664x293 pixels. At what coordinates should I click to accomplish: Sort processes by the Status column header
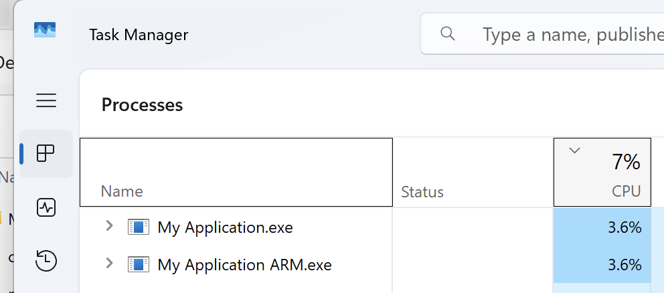tap(422, 193)
